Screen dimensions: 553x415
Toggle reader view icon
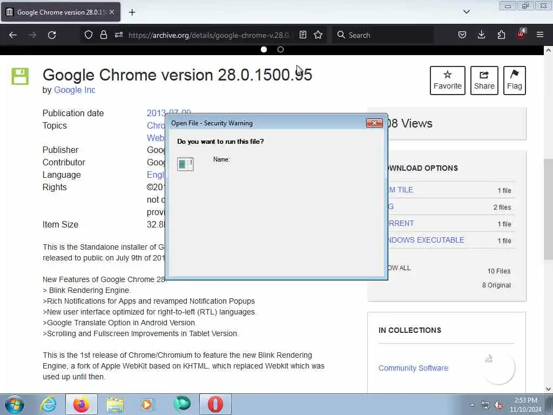[x=302, y=35]
